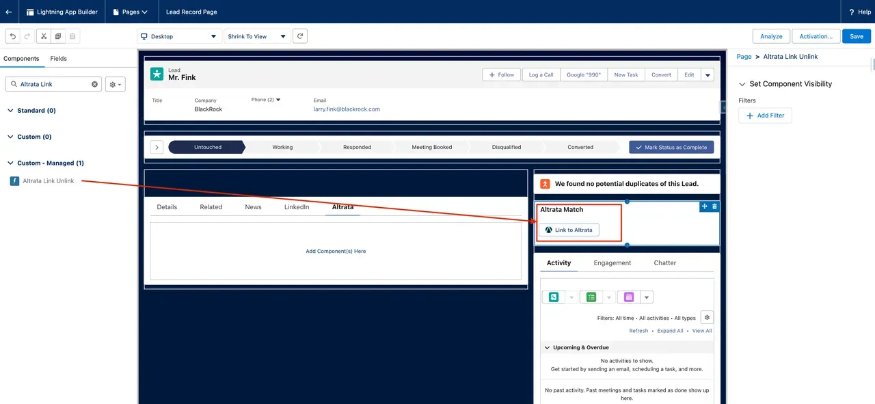Click the green Lead record icon
Image resolution: width=875 pixels, height=404 pixels.
click(157, 75)
